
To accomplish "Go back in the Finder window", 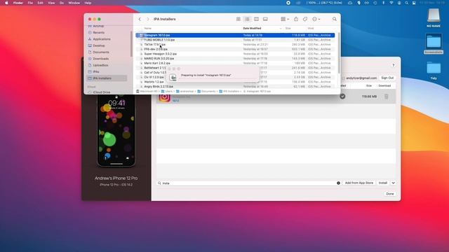I will (140, 19).
